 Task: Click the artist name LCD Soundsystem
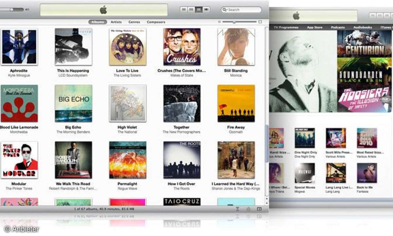(73, 75)
